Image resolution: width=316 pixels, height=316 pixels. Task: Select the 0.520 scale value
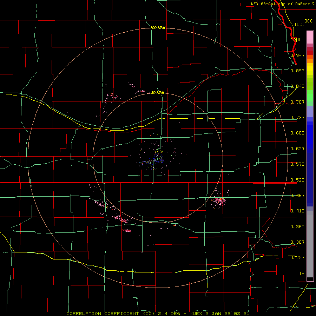[x=297, y=180]
